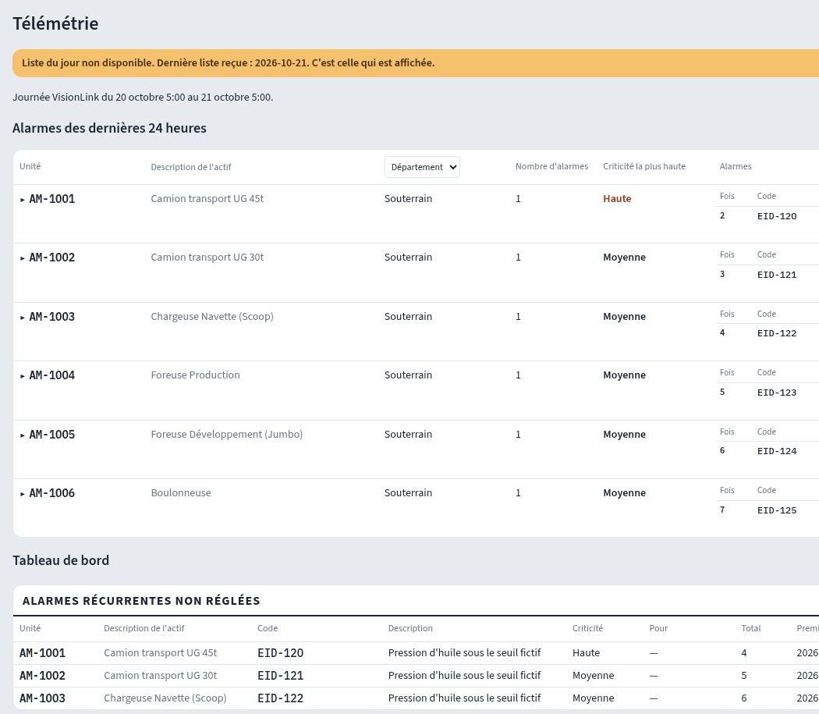The width and height of the screenshot is (819, 714).
Task: Expand the AM-1004 alarm row
Action: pyautogui.click(x=23, y=376)
